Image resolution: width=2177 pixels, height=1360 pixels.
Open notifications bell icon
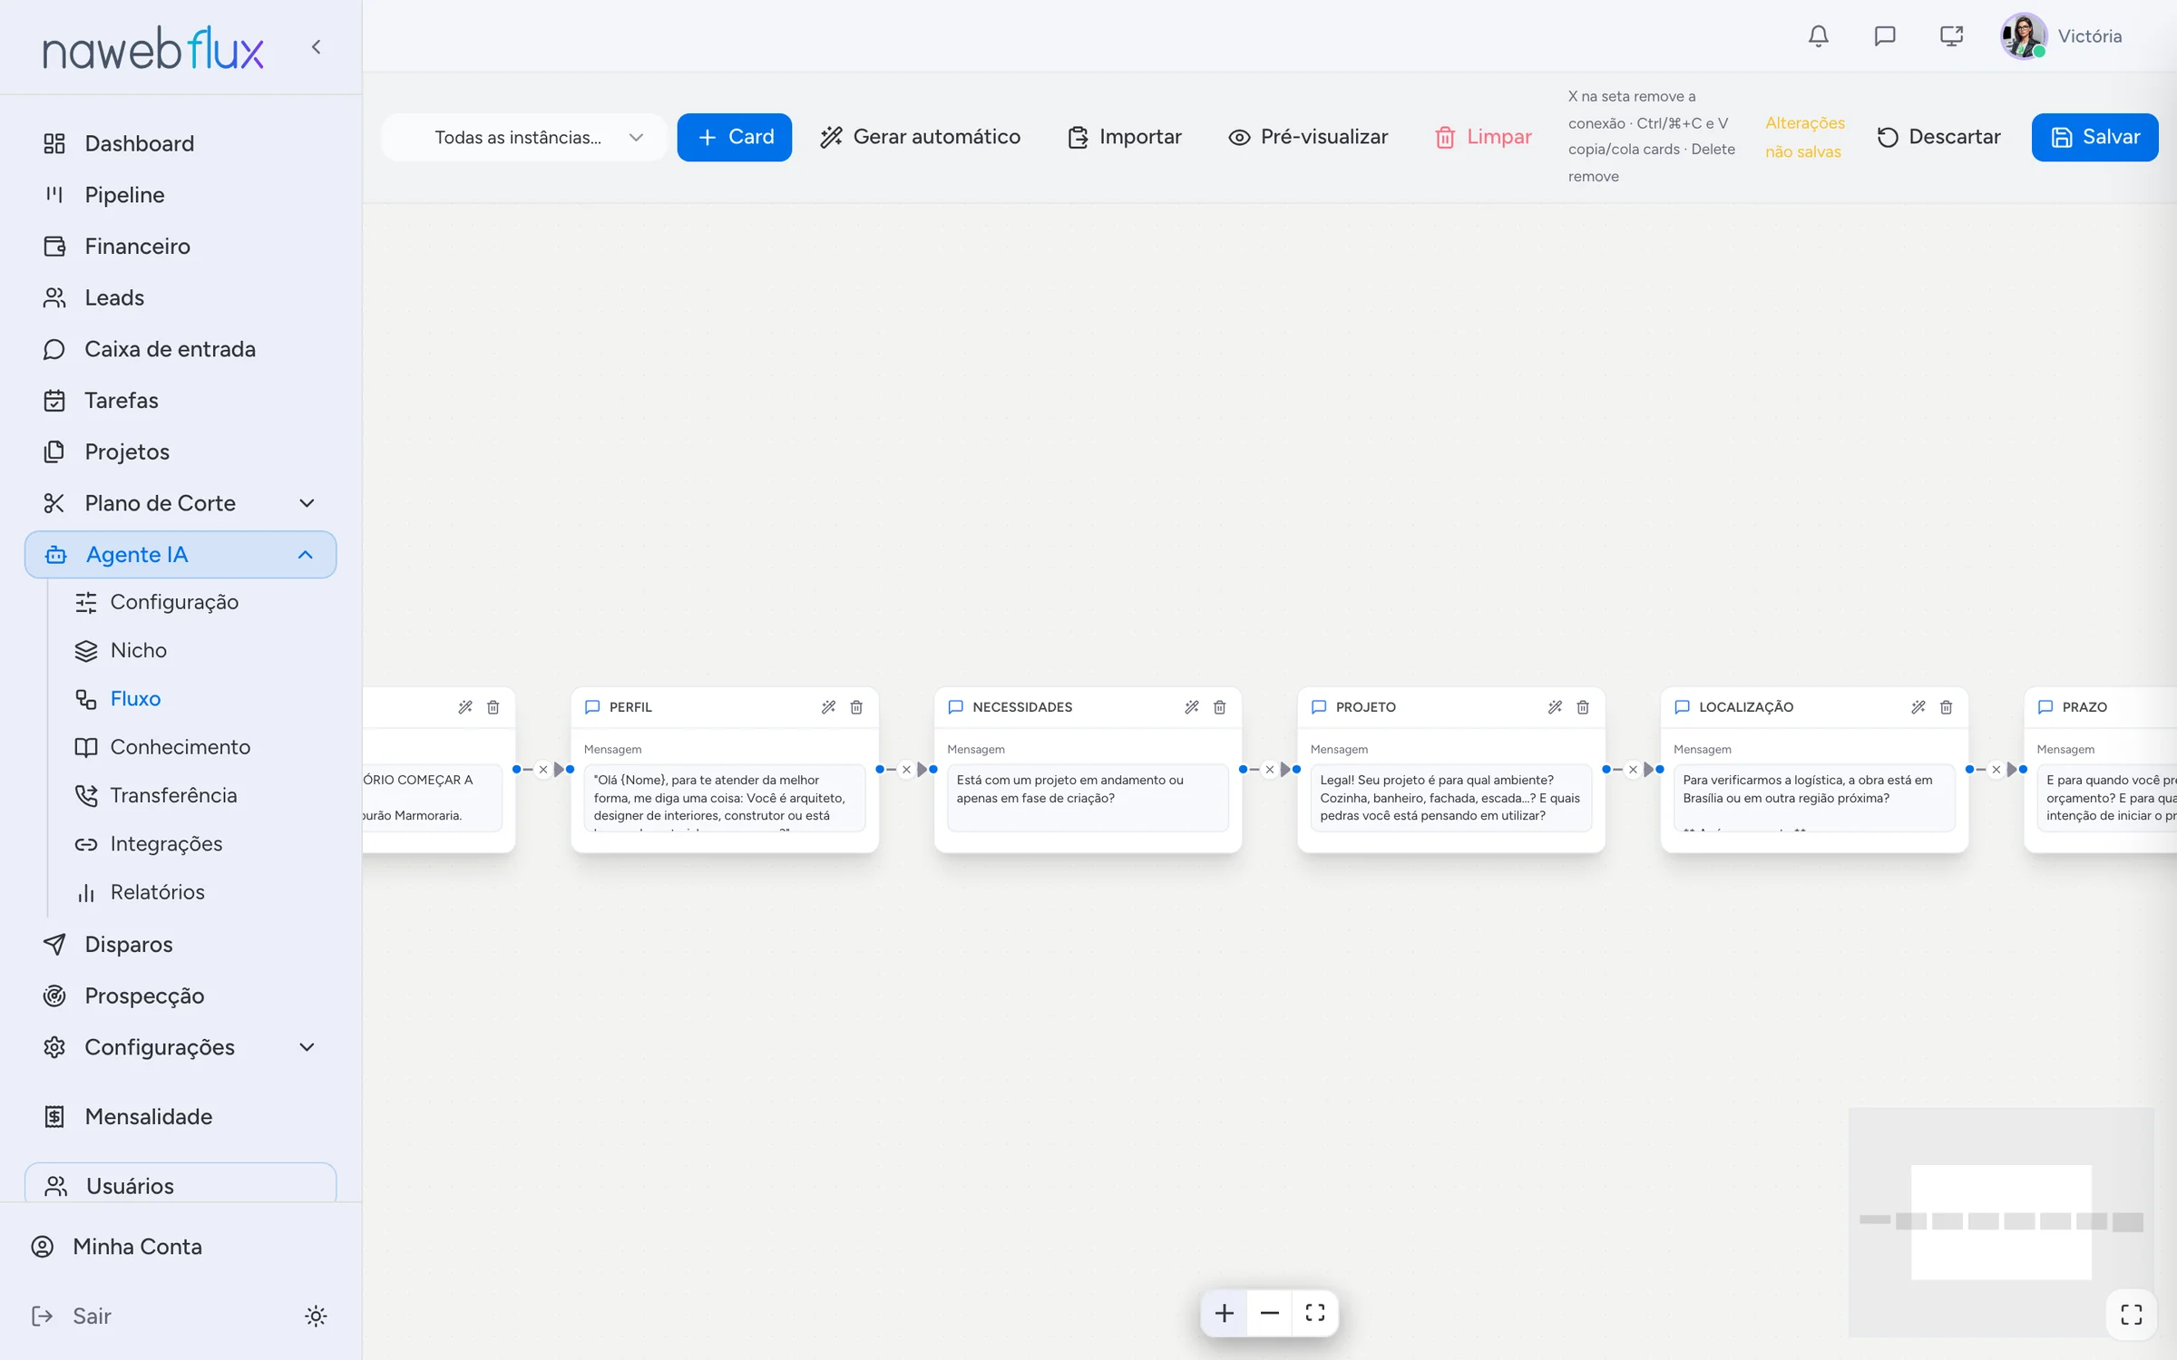pyautogui.click(x=1818, y=36)
